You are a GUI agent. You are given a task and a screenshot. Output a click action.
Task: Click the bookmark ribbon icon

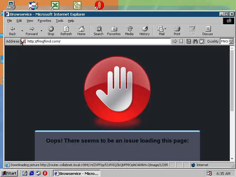point(181,41)
